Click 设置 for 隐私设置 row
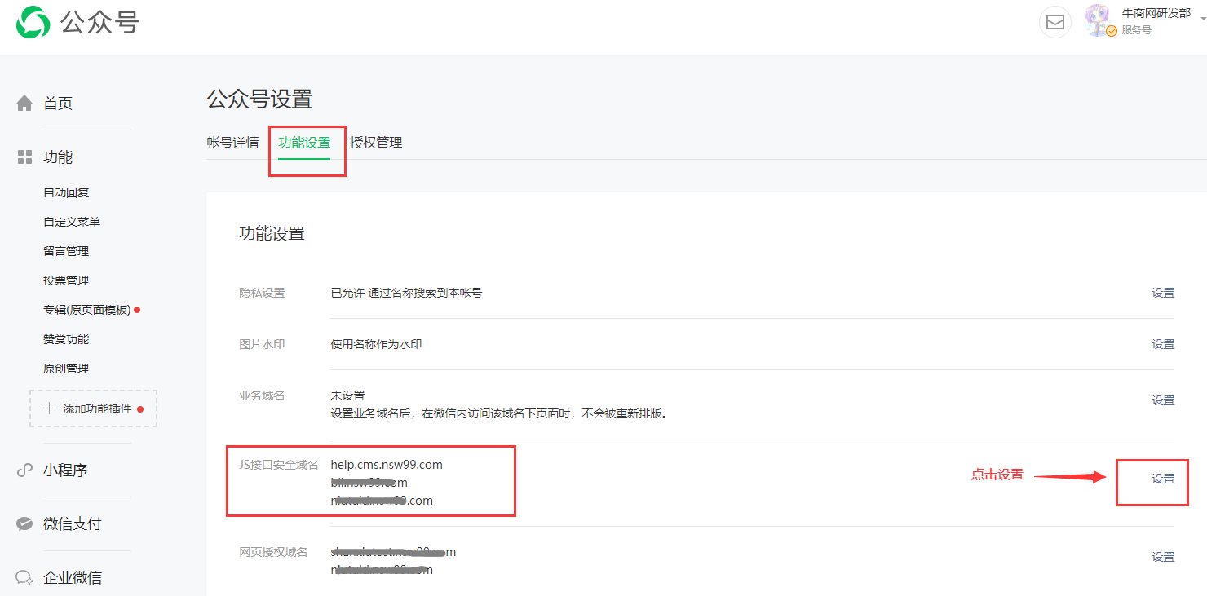Screen dimensions: 1207x596 [1163, 293]
